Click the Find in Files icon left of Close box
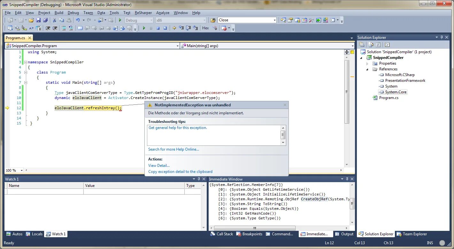 point(213,20)
